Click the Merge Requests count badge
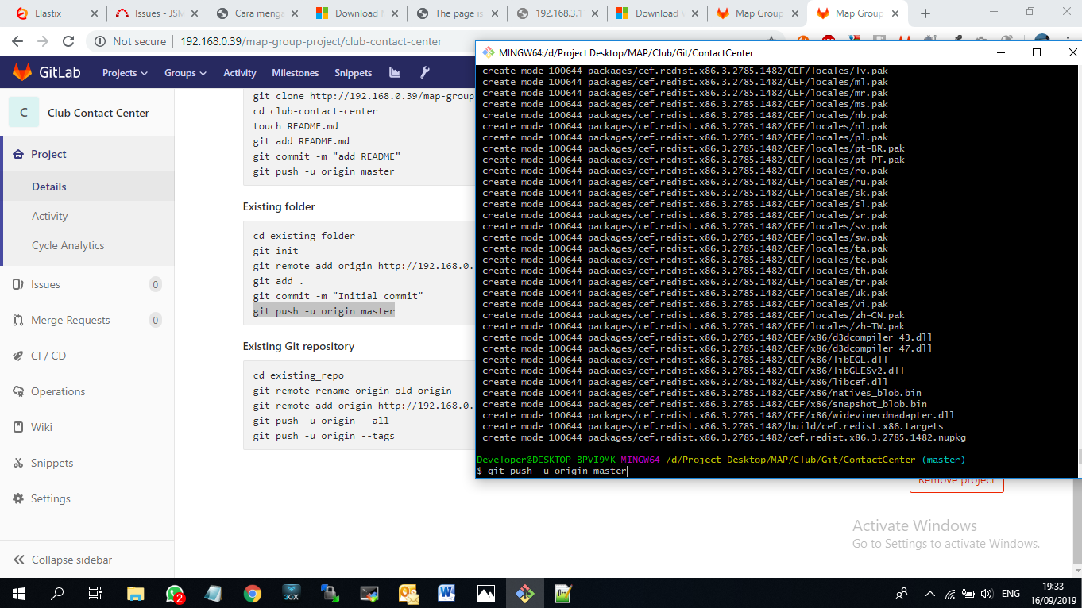 pos(156,320)
